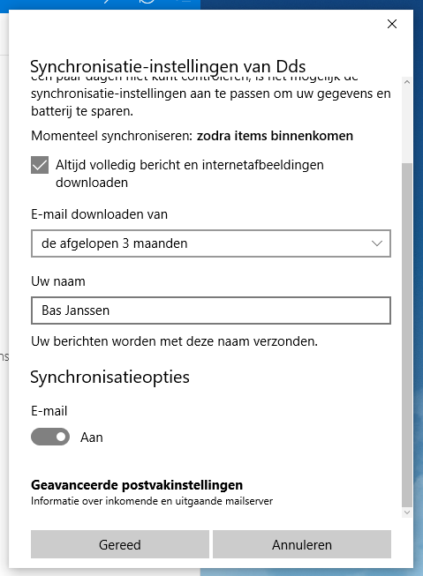This screenshot has height=576, width=423.
Task: Click the scrollbar up arrow
Action: pyautogui.click(x=407, y=82)
